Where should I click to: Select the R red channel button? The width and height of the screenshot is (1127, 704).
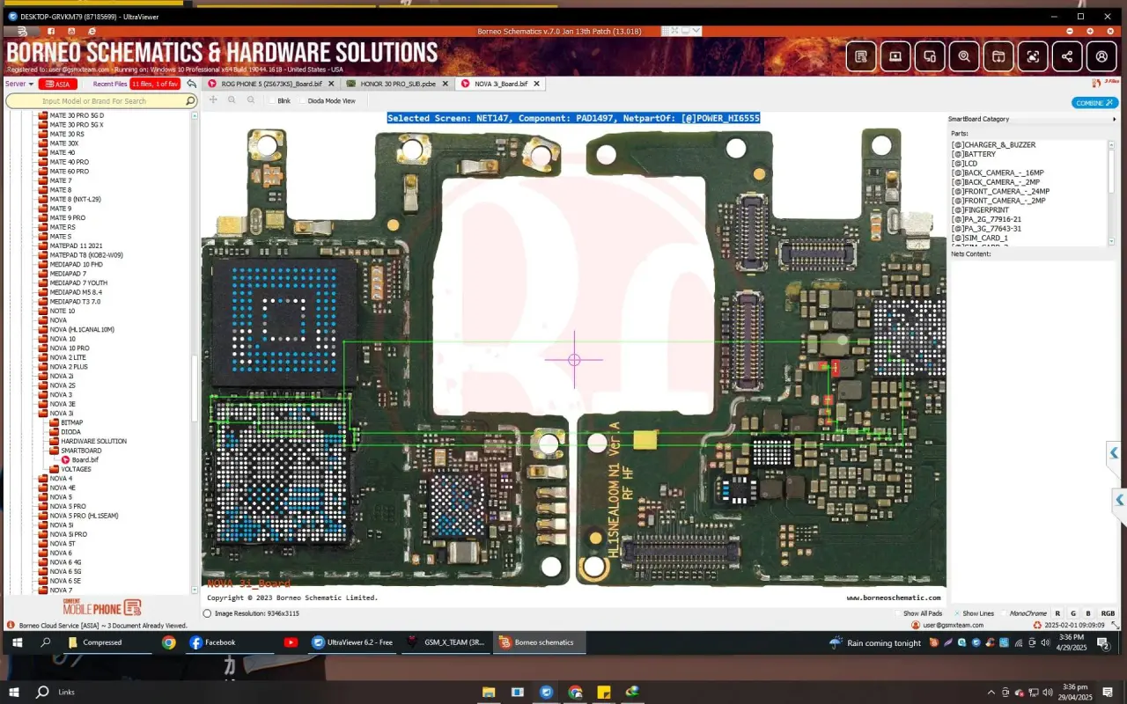1057,613
